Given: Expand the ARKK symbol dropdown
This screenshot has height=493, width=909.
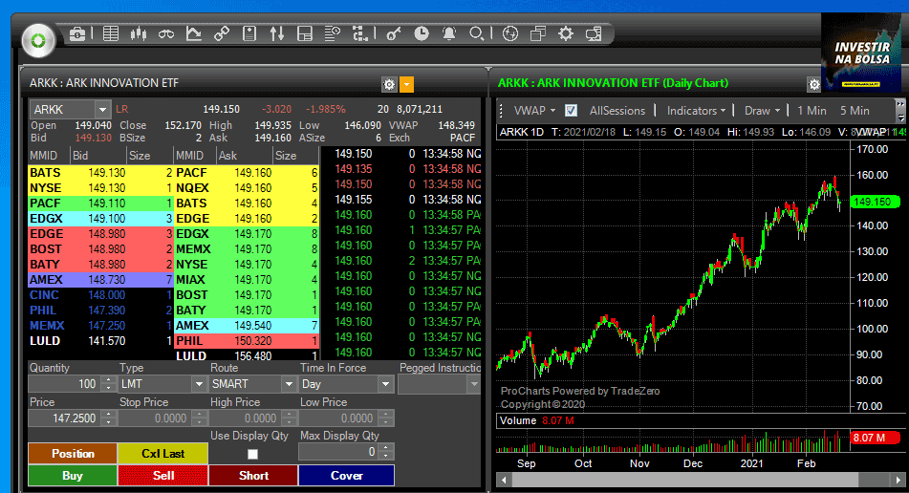Looking at the screenshot, I should click(102, 109).
